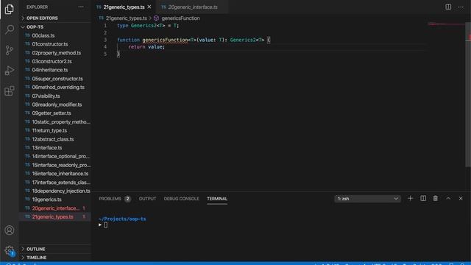Open the Manage gear icon
The width and height of the screenshot is (471, 265).
10,250
